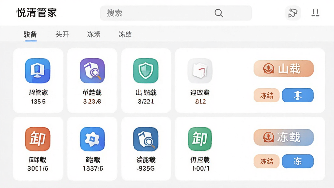
Task: Open the green 卸 app icon
Action: [200, 139]
